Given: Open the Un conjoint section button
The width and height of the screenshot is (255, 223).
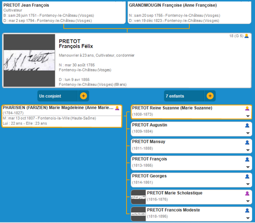Looking at the screenshot, I should tap(58, 96).
